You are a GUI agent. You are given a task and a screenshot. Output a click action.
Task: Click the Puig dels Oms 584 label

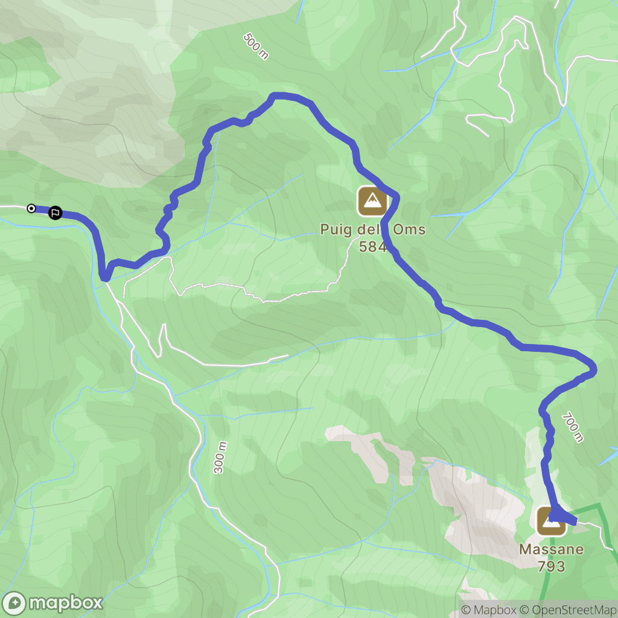click(x=372, y=238)
